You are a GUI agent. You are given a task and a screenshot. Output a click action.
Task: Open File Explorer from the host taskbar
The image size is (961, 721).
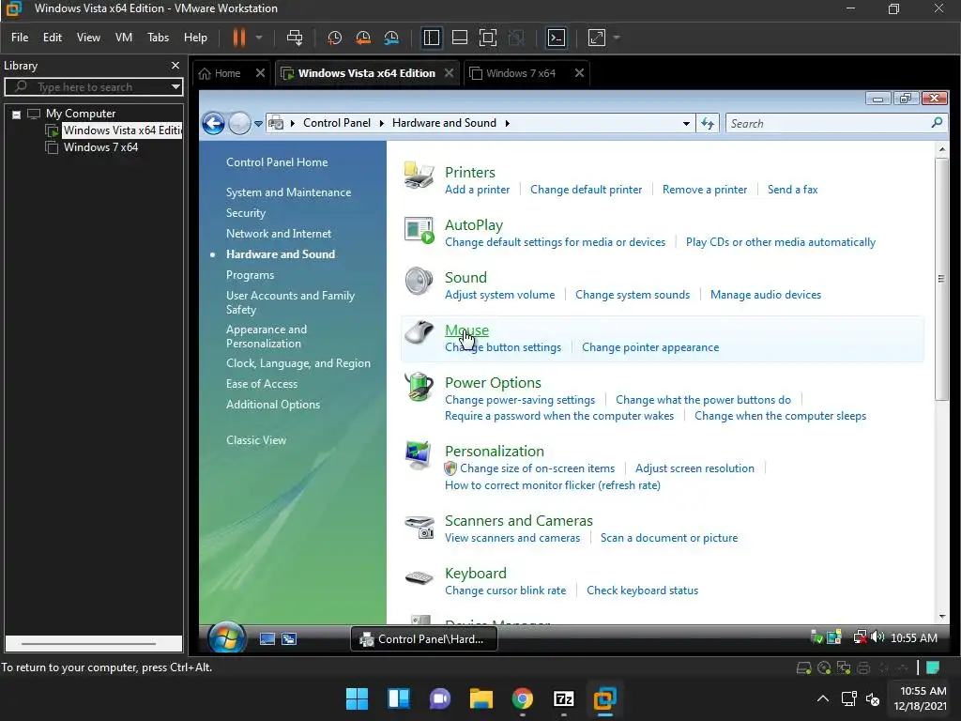point(481,698)
